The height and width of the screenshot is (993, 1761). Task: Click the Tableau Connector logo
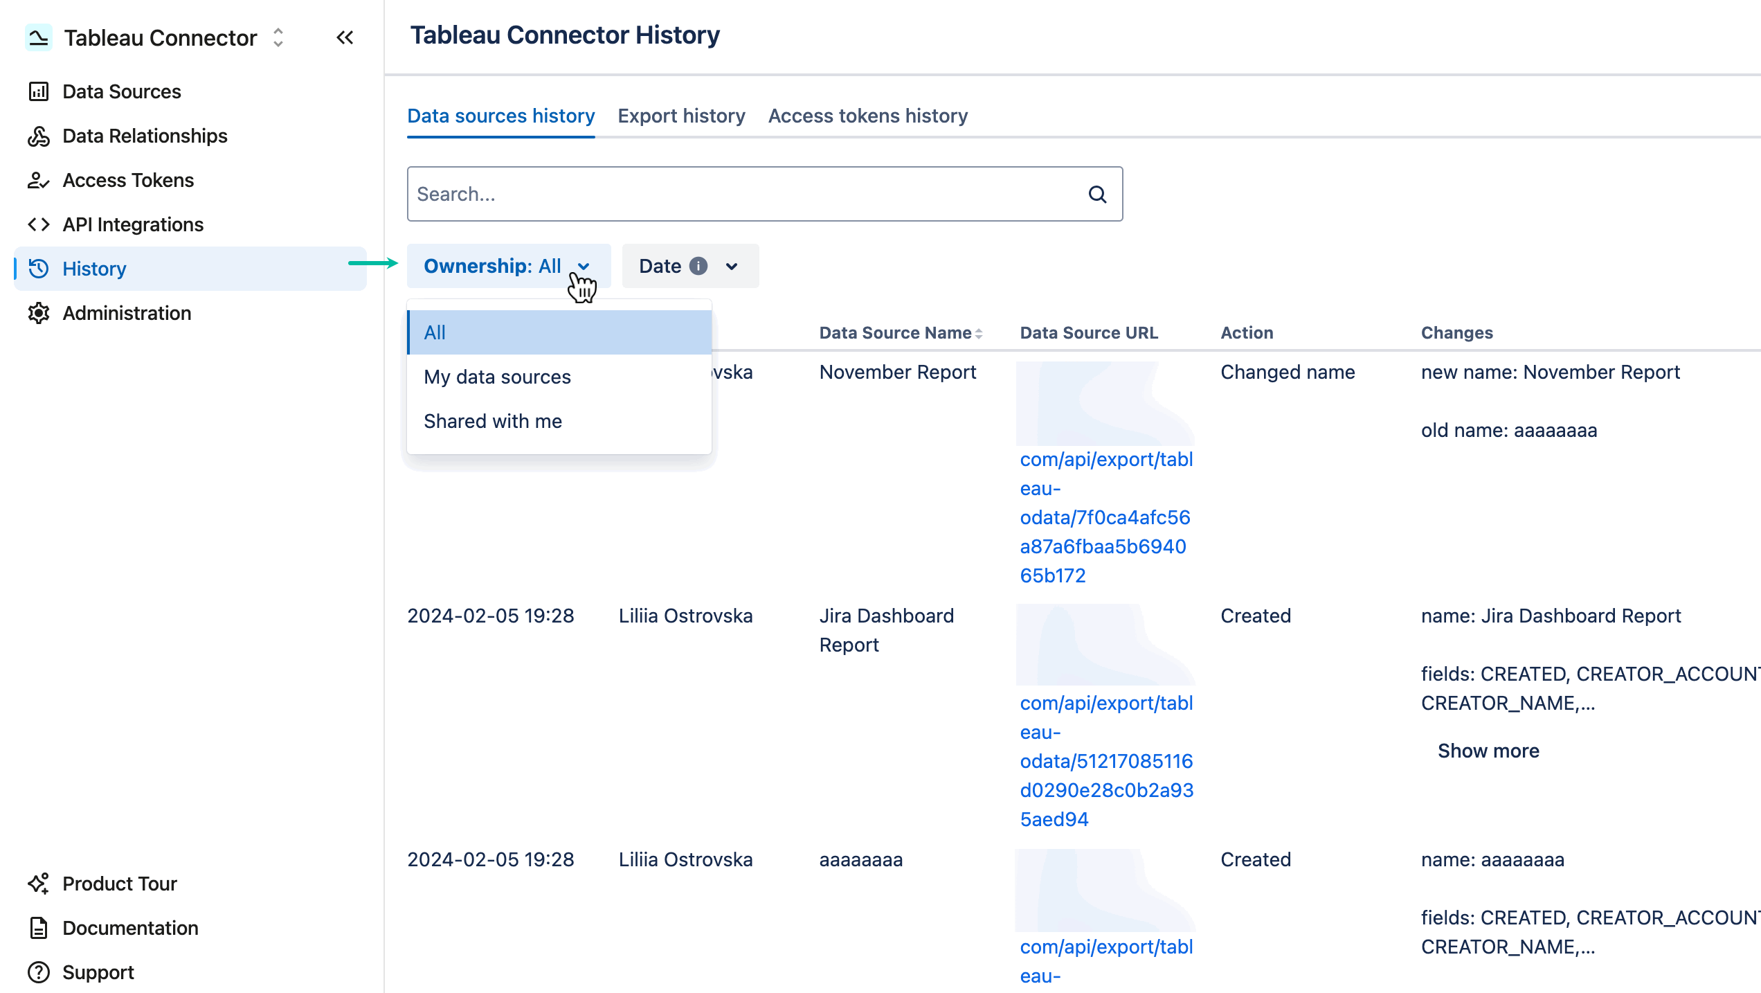point(39,37)
